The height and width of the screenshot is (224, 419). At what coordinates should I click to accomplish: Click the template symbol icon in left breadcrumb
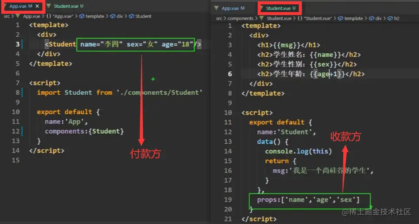(82, 16)
